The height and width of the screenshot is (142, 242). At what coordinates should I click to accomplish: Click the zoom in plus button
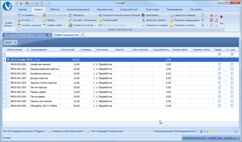tap(236, 131)
